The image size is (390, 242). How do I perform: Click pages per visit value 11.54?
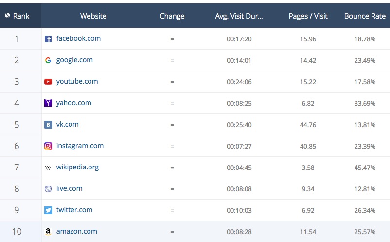308,232
